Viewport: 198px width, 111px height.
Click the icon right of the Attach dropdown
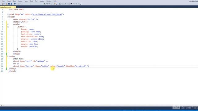click(x=55, y=4)
